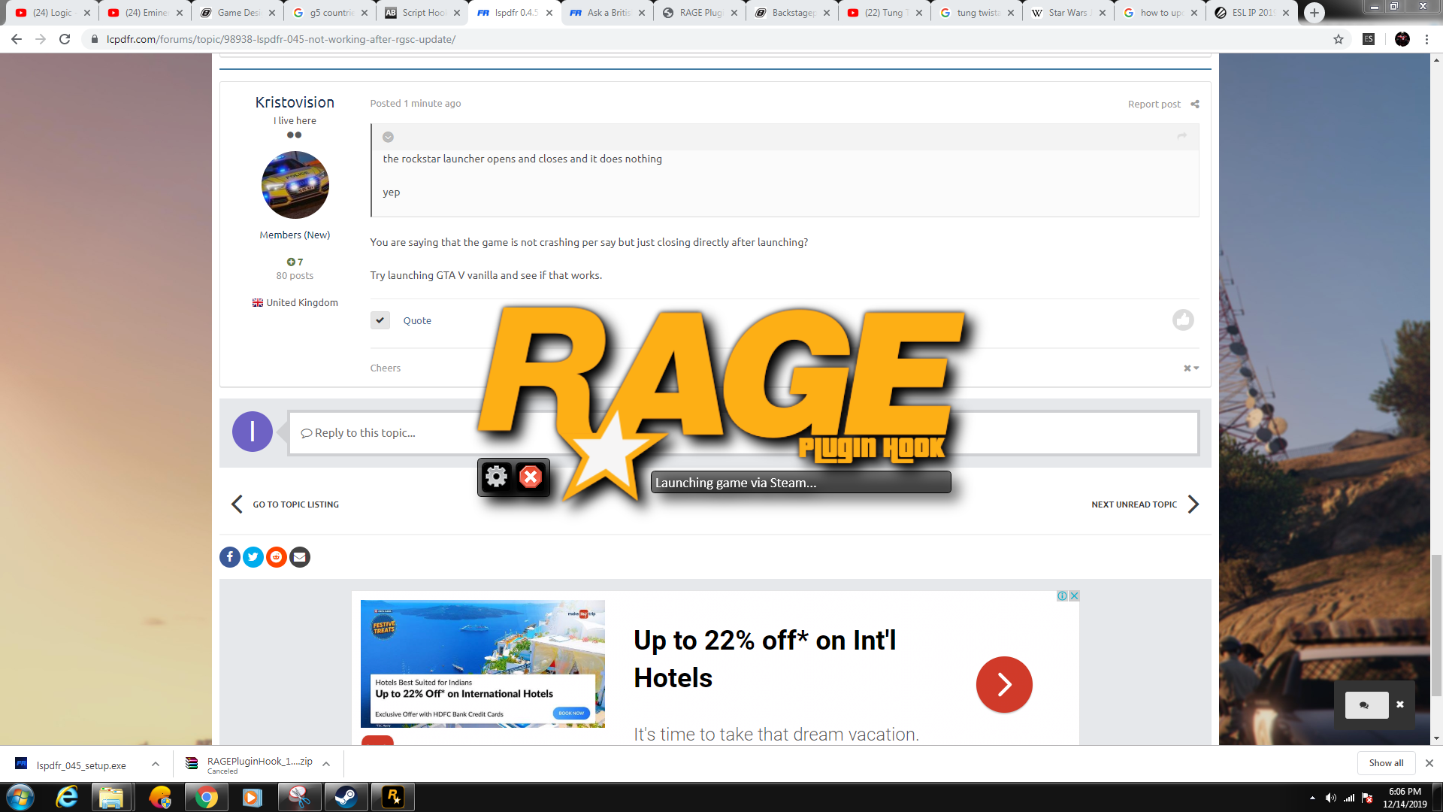Expand post moderation options dropdown
This screenshot has width=1443, height=812.
click(x=1191, y=368)
